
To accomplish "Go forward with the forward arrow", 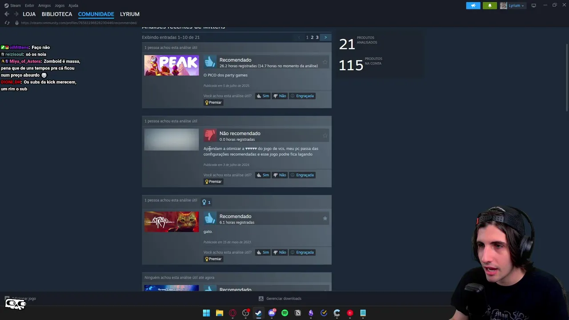I will (x=16, y=14).
